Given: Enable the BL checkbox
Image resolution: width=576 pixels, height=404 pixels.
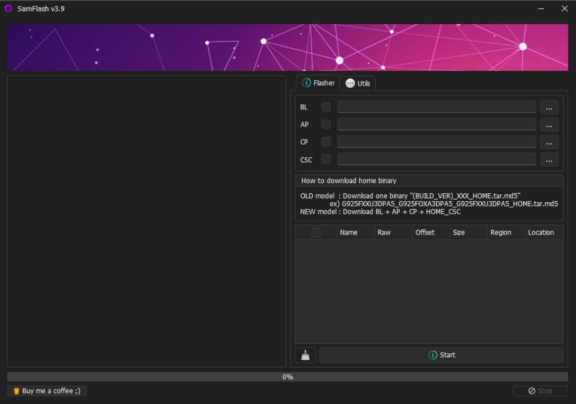Looking at the screenshot, I should pos(326,107).
